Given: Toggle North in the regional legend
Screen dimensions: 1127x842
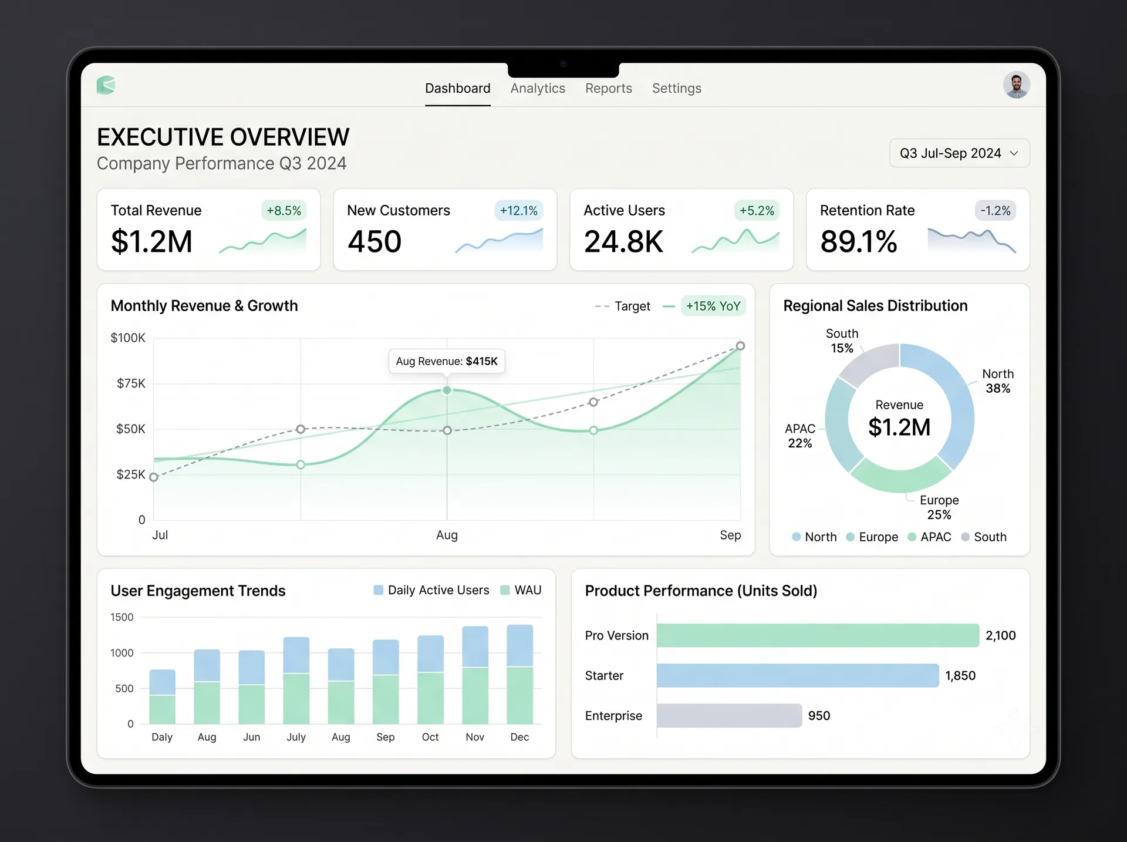Looking at the screenshot, I should coord(814,537).
